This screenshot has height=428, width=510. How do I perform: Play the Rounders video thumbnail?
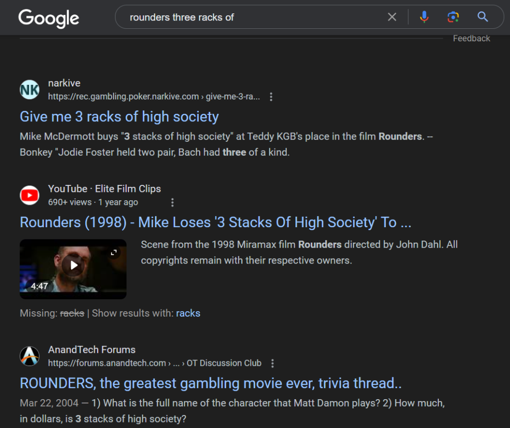[x=74, y=265]
